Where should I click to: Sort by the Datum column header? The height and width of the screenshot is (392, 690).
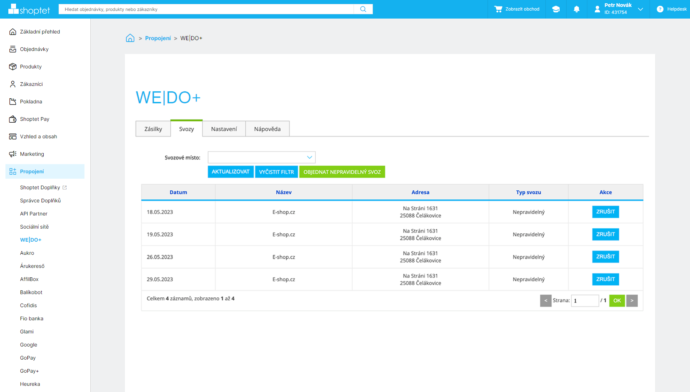coord(178,192)
